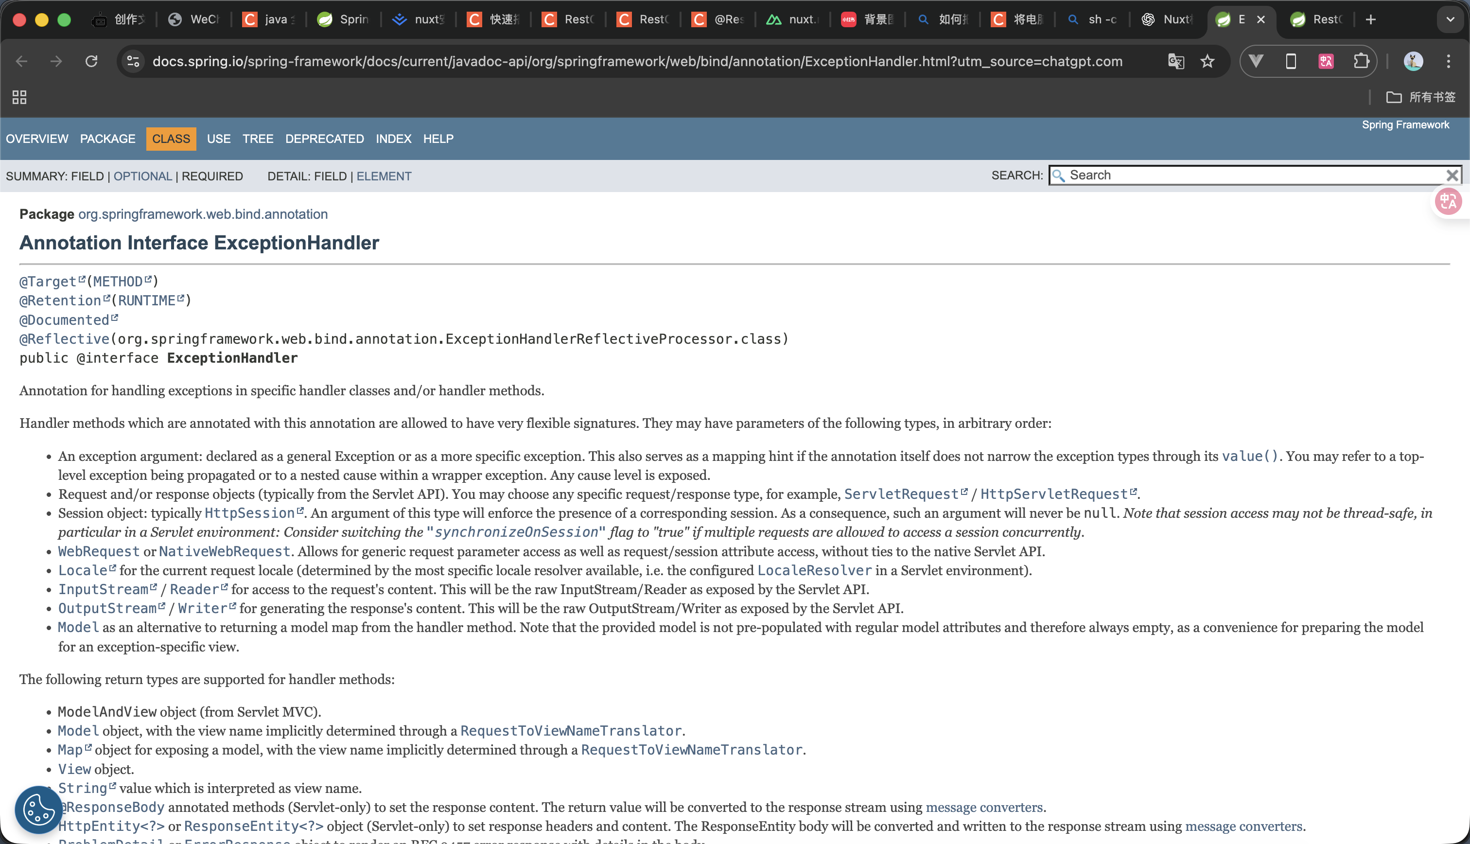1470x844 pixels.
Task: Click the browser reload page icon
Action: (x=91, y=61)
